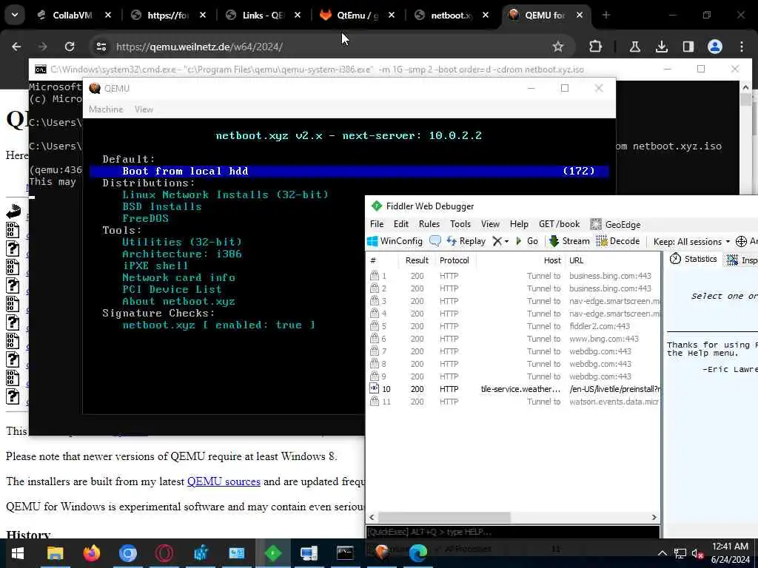This screenshot has width=758, height=568.
Task: Open Firefox from taskbar
Action: 91,553
